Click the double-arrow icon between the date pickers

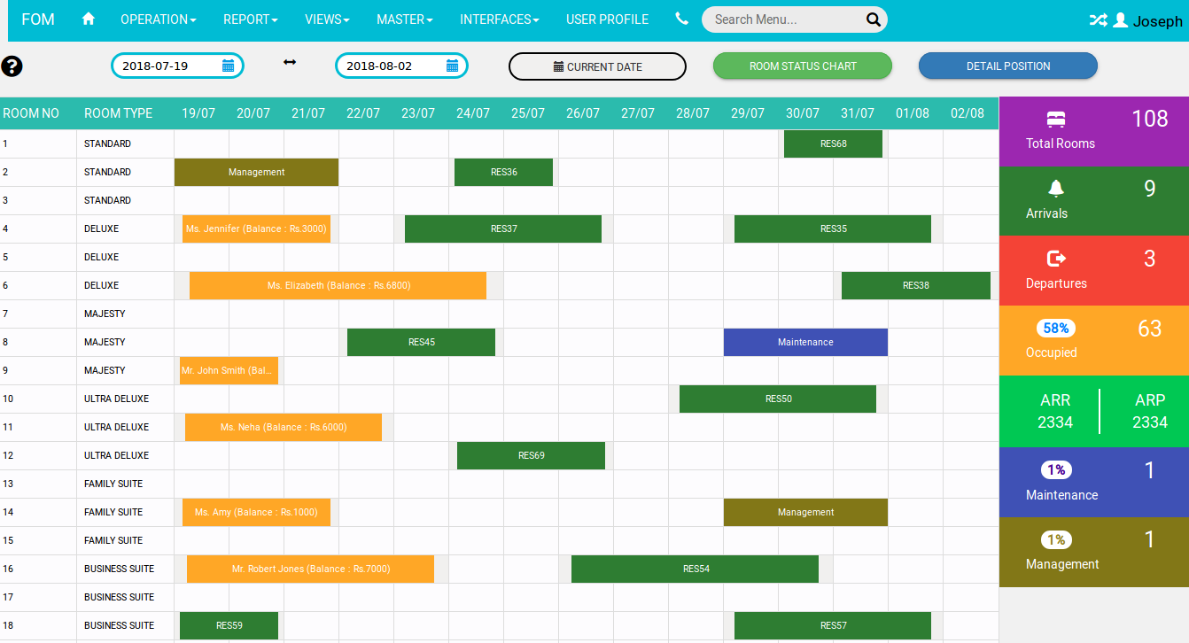[x=289, y=63]
